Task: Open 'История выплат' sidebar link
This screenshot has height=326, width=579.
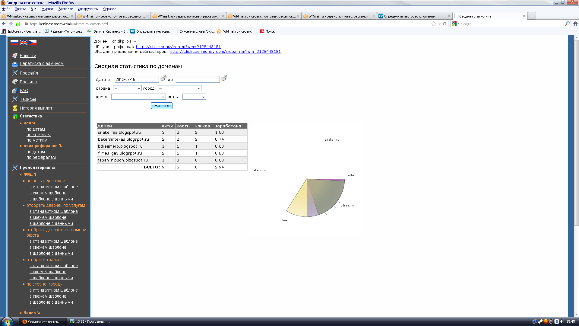Action: (36, 108)
